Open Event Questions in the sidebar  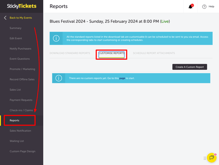pos(19,59)
